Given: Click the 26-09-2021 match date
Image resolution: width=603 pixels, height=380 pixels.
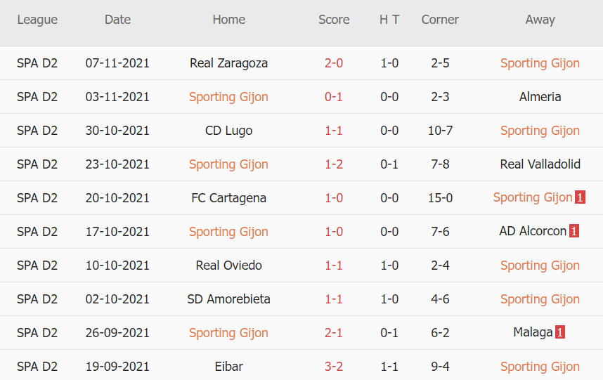Looking at the screenshot, I should (x=117, y=333).
